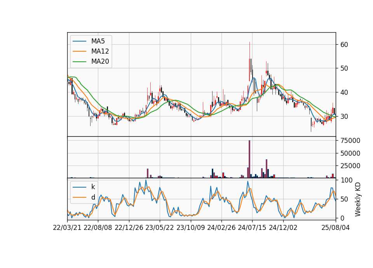Click the 50000 volume axis label
This screenshot has height=268, width=373.
(350, 153)
